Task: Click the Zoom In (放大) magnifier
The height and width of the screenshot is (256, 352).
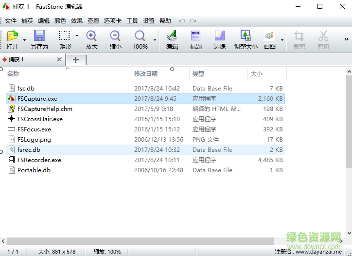Action: (91, 37)
